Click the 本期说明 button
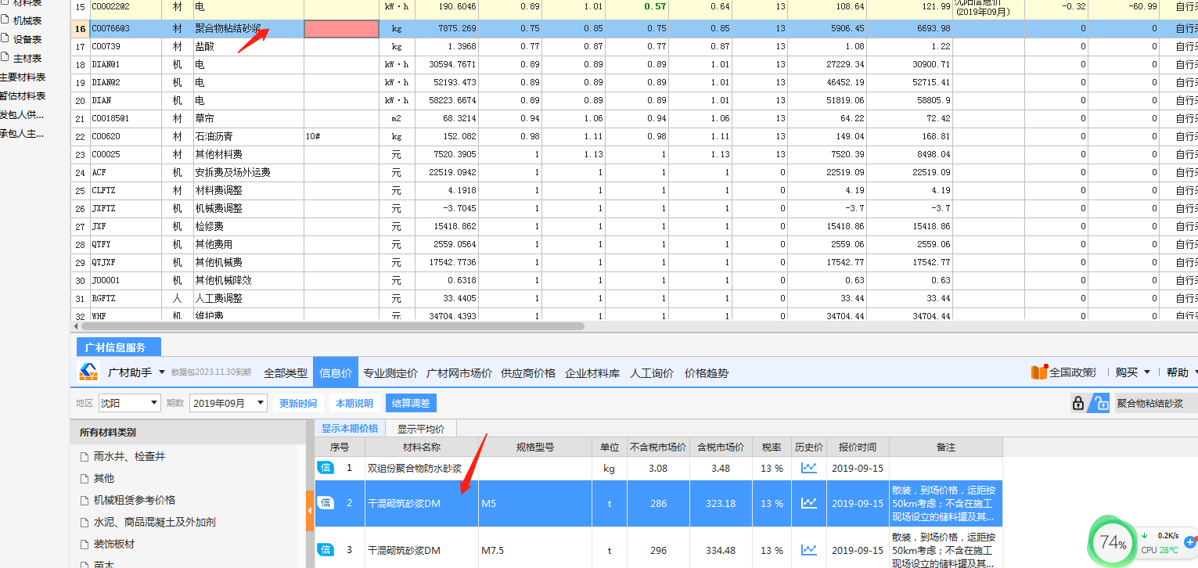1198x568 pixels. pos(354,404)
